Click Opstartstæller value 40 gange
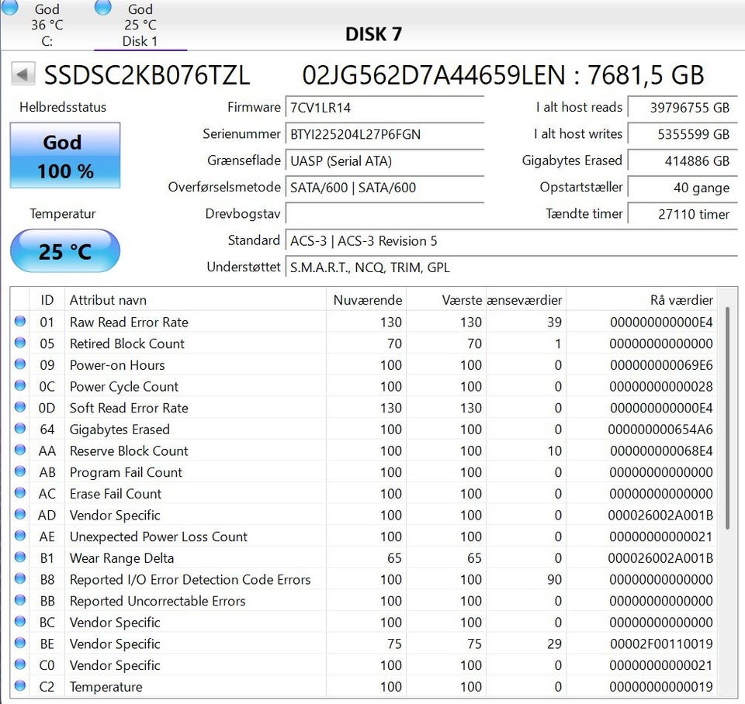The image size is (745, 704). pyautogui.click(x=682, y=188)
